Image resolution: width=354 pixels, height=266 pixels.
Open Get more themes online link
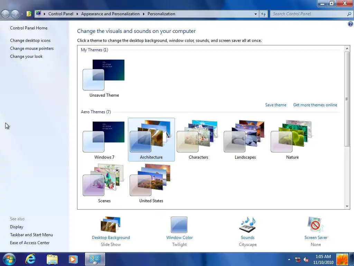(x=315, y=105)
